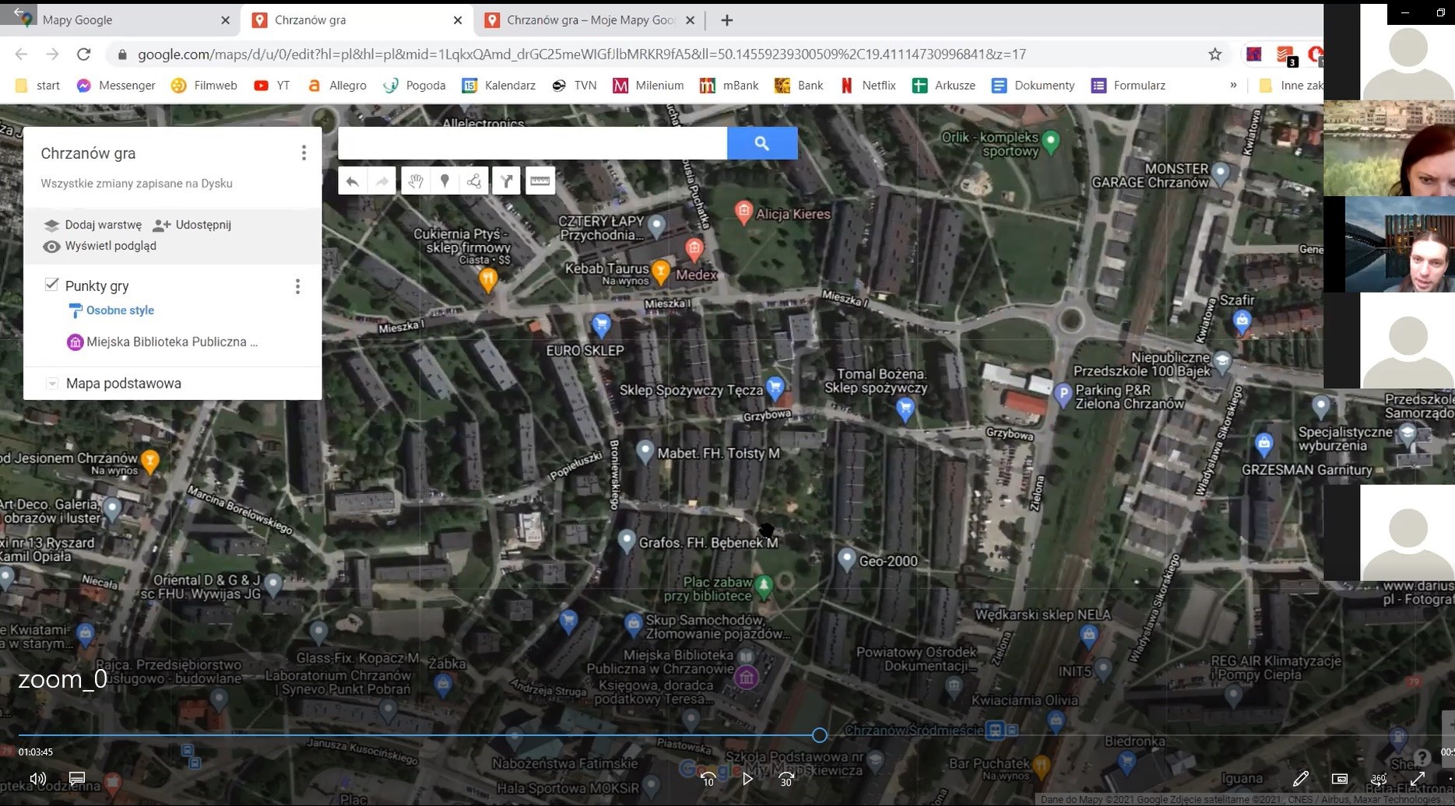Click the Orlik kompleks sportowy green pin
This screenshot has width=1455, height=806.
[x=1051, y=142]
